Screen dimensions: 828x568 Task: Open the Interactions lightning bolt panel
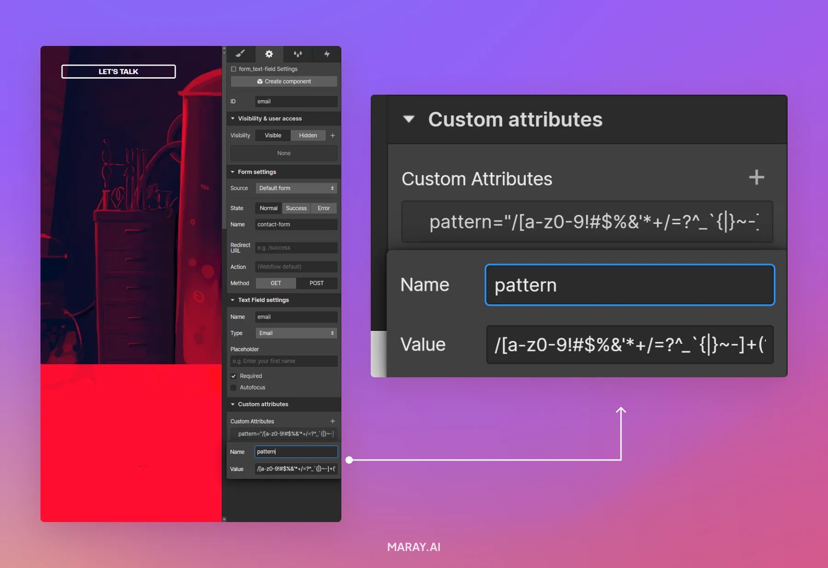tap(327, 54)
